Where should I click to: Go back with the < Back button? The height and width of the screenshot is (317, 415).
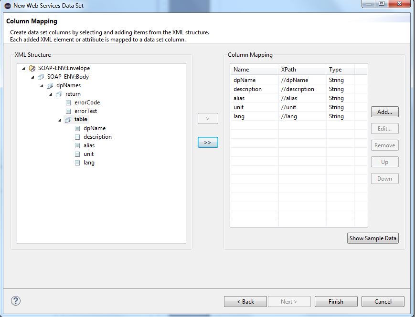click(245, 302)
